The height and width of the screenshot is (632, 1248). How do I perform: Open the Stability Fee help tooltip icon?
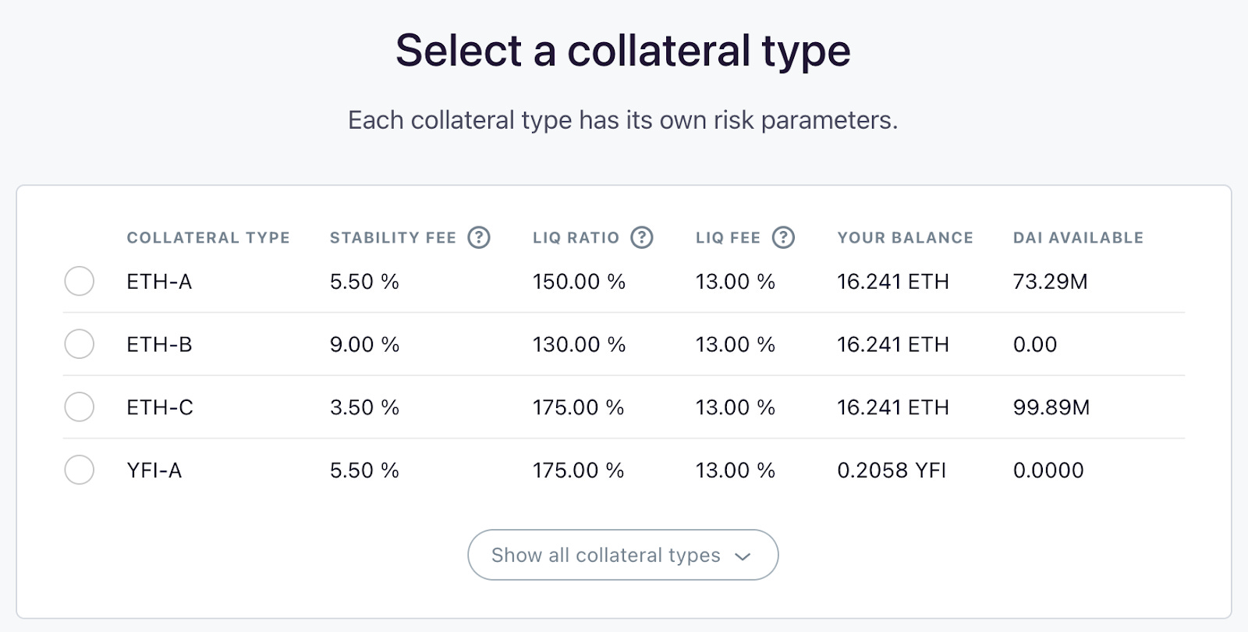pos(479,237)
